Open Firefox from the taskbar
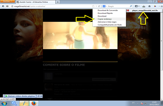This screenshot has width=163, height=106. pos(34,103)
